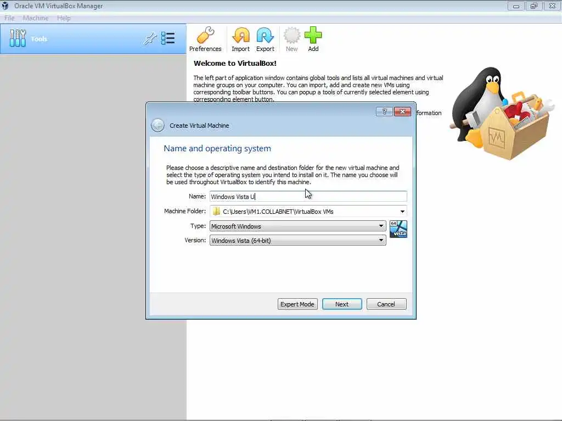Click the Machine Folder label
This screenshot has height=421, width=562.
click(185, 211)
